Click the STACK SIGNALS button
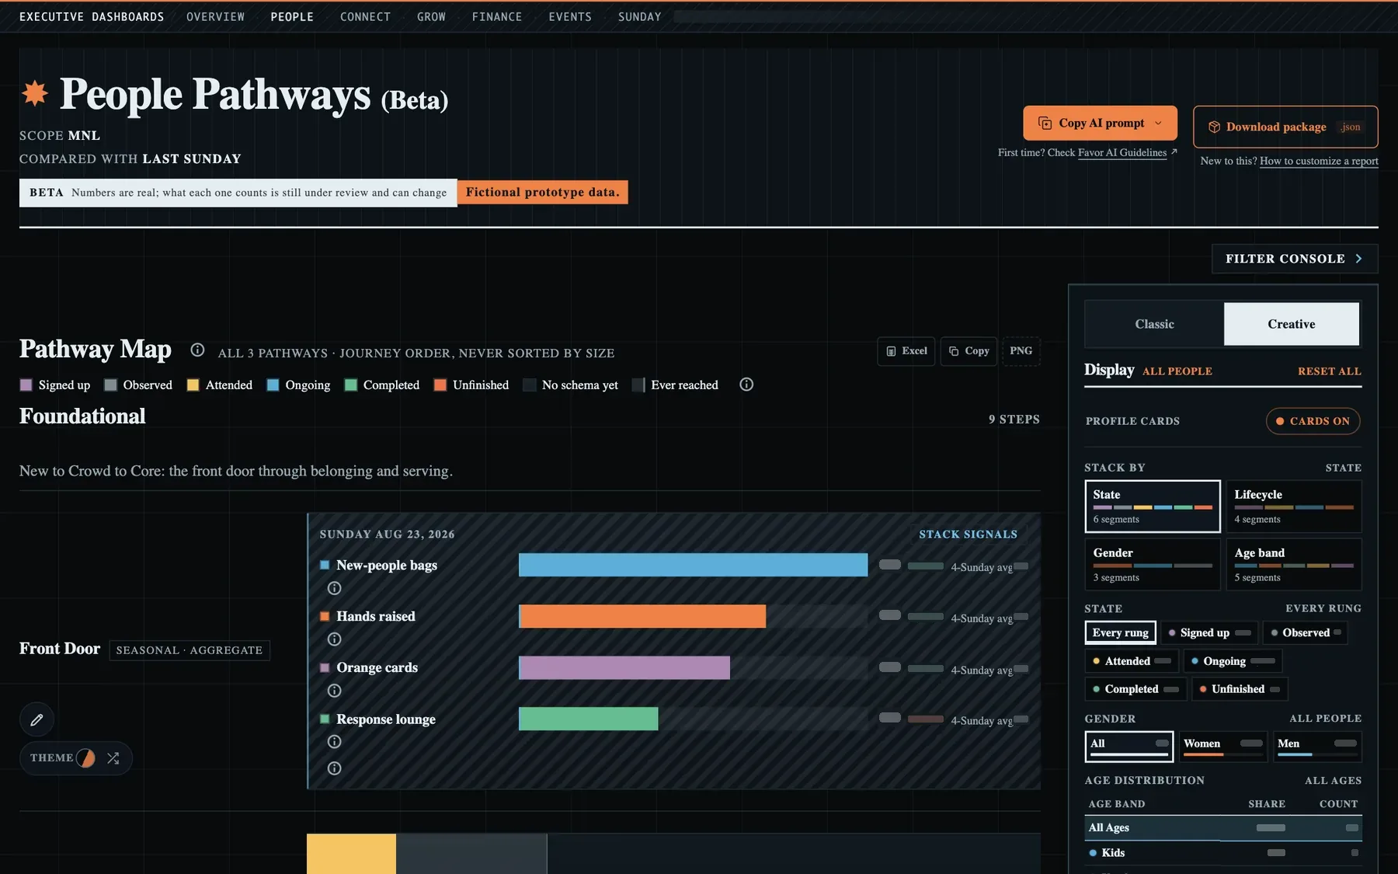The image size is (1398, 874). (x=968, y=534)
